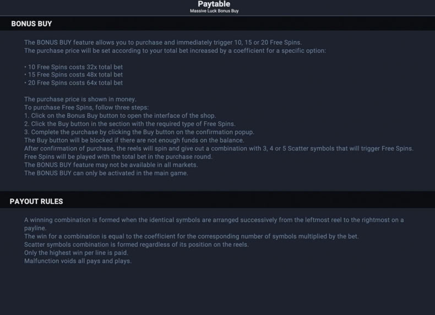
Task: Click 'Only the highest win per line is paid'
Action: (76, 253)
